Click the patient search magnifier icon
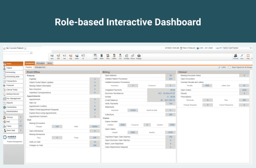The width and height of the screenshot is (256, 168). coord(31,53)
